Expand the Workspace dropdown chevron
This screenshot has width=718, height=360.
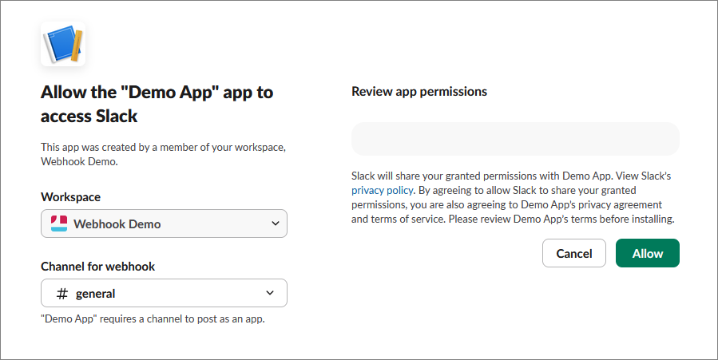[276, 224]
